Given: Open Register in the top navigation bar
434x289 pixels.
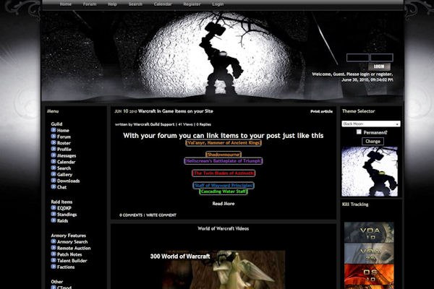Looking at the screenshot, I should click(x=192, y=4).
